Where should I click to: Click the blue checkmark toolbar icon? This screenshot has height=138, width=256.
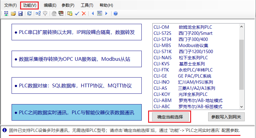77,13
